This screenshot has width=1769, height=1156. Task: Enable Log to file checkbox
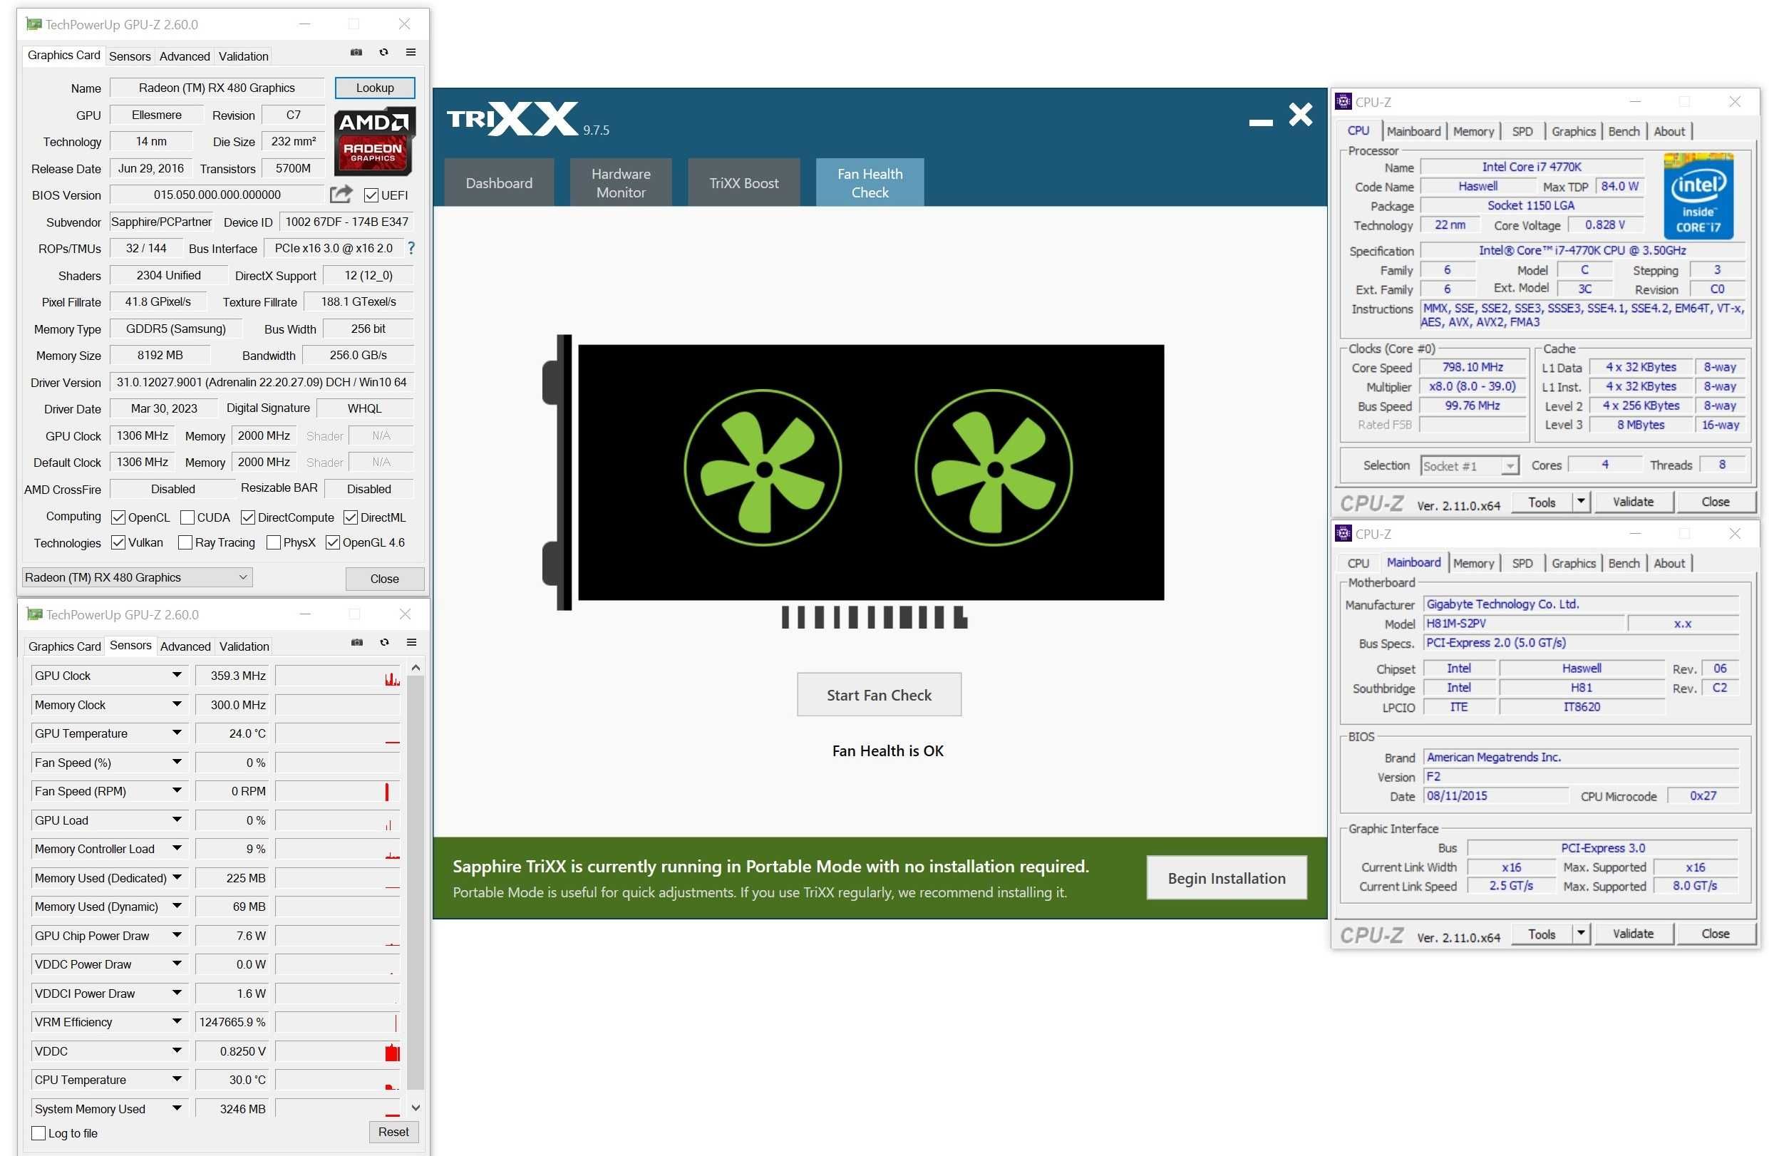click(x=38, y=1133)
